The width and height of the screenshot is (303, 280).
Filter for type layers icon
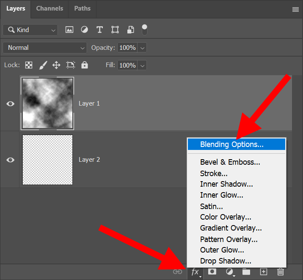click(99, 30)
